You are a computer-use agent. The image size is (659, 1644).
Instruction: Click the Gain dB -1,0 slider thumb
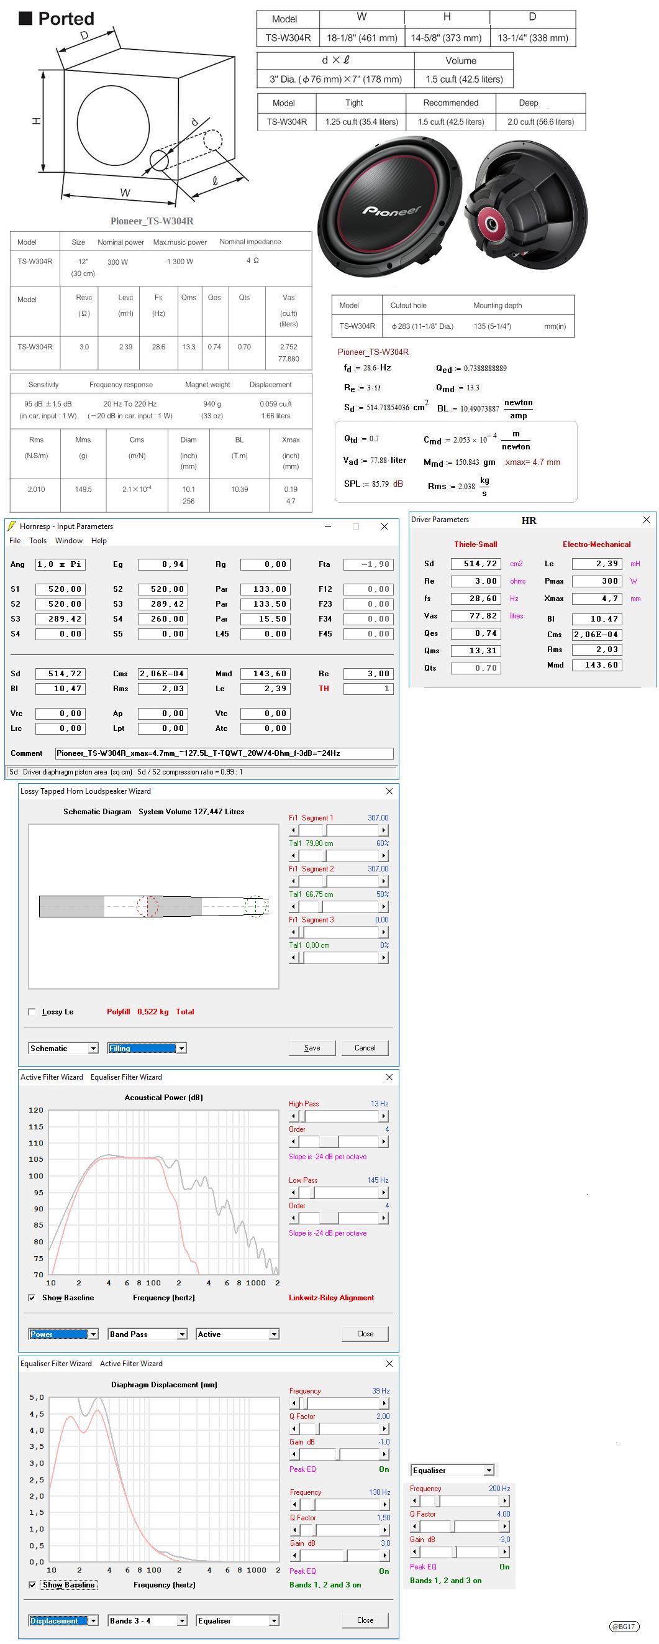pos(338,1454)
